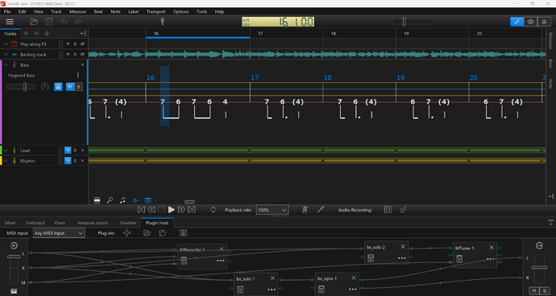The height and width of the screenshot is (296, 556).
Task: Solo the Backing track
Action: point(75,55)
